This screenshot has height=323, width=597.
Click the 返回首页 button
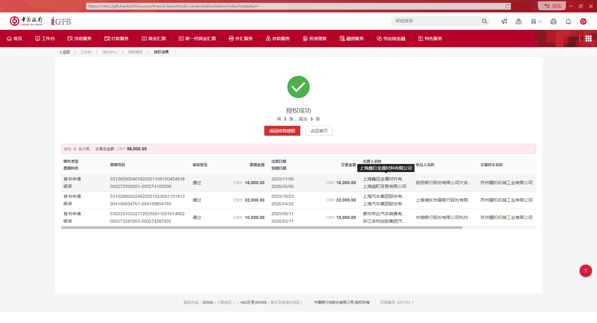(319, 131)
